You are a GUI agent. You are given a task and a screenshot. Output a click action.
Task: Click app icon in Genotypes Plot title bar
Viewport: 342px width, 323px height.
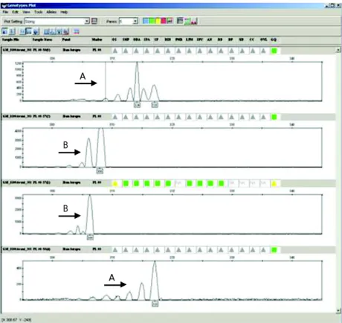pyautogui.click(x=4, y=5)
